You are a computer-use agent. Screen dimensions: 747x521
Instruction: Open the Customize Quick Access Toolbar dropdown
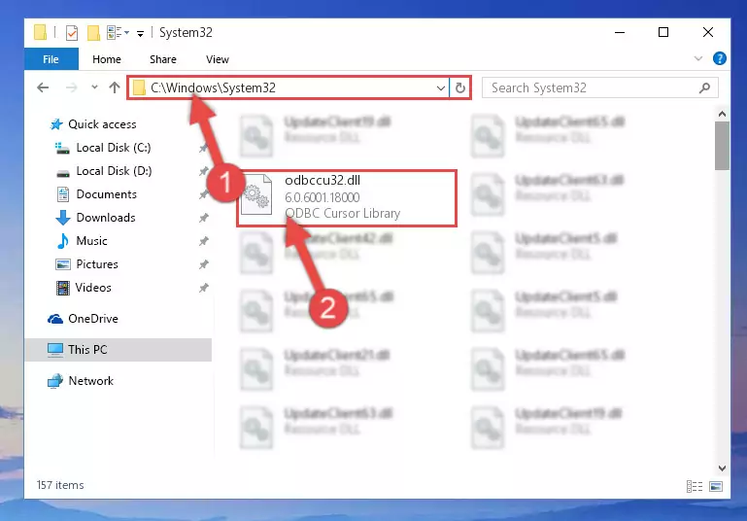(x=140, y=33)
